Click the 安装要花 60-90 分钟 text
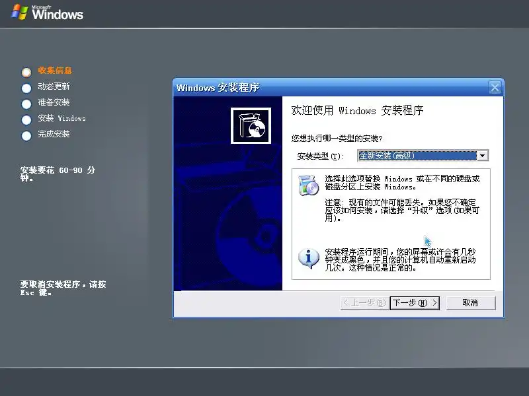 (x=58, y=174)
